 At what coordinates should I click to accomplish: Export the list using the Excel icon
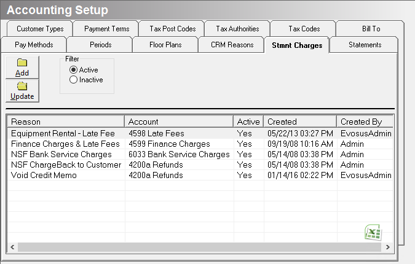(x=373, y=233)
